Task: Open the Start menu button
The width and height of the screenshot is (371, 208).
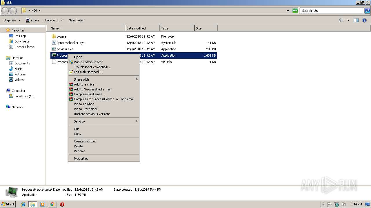Action: point(8,204)
